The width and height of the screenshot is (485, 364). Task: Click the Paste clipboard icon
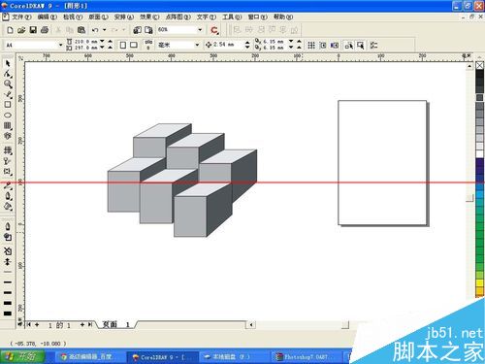pos(81,30)
